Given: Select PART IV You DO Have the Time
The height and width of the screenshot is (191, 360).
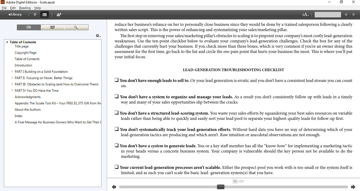Looking at the screenshot, I should [x=37, y=91].
